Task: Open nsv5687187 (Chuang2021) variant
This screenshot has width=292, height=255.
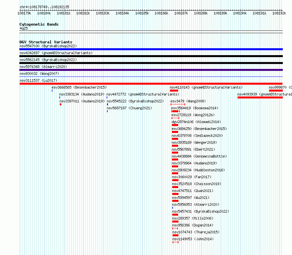Action: 129,108
